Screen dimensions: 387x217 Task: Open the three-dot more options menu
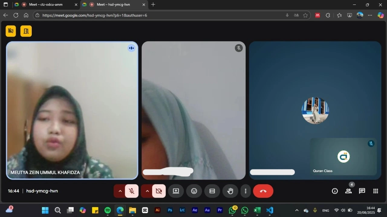click(x=246, y=191)
